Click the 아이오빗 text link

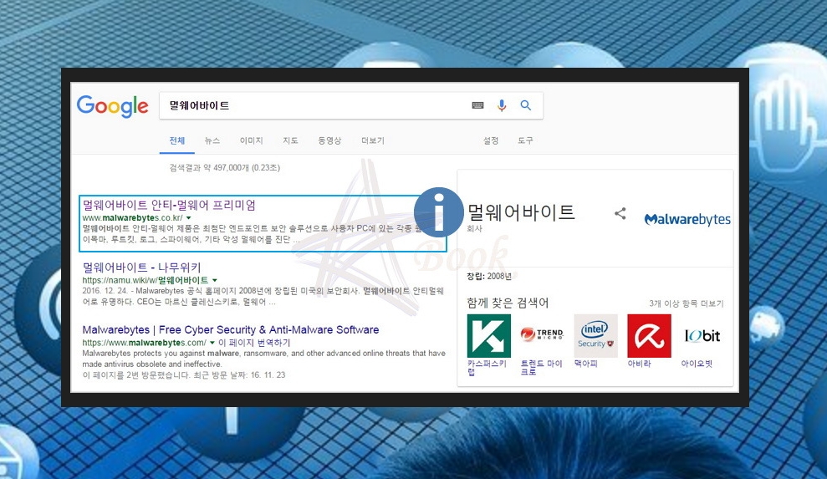697,364
